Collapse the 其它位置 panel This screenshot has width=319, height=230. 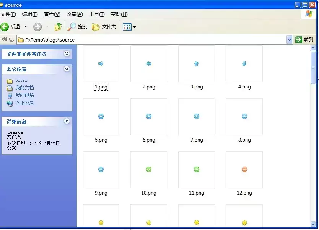coord(67,69)
